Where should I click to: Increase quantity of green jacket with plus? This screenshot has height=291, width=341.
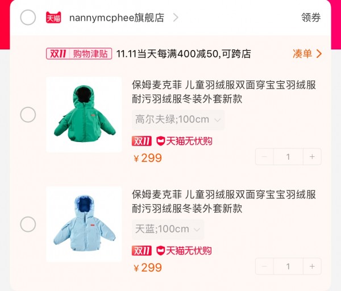312,157
